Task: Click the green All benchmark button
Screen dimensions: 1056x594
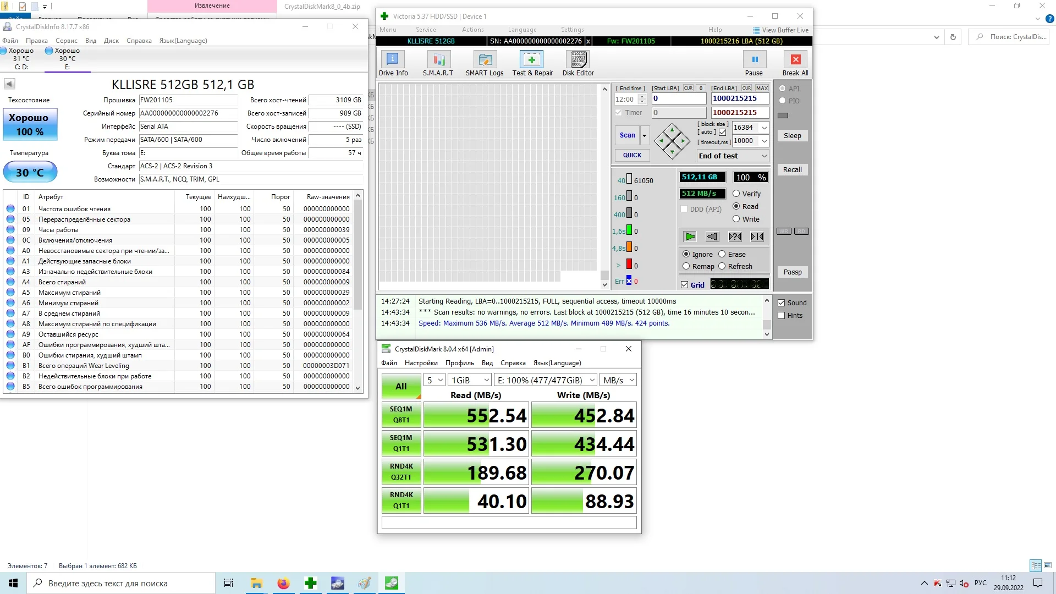Action: coord(401,386)
